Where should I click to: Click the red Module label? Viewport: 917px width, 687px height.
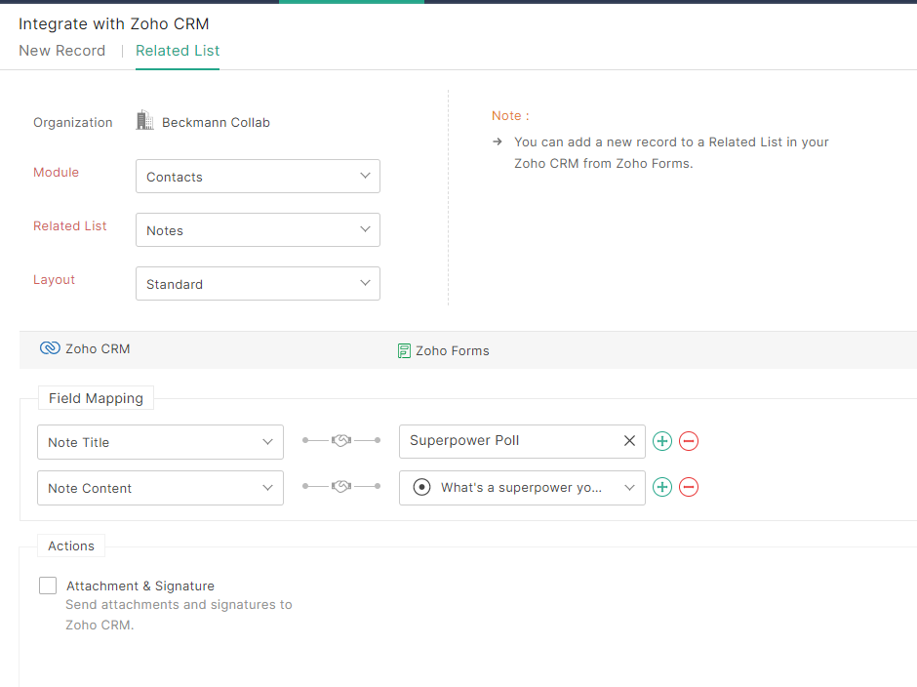[57, 172]
